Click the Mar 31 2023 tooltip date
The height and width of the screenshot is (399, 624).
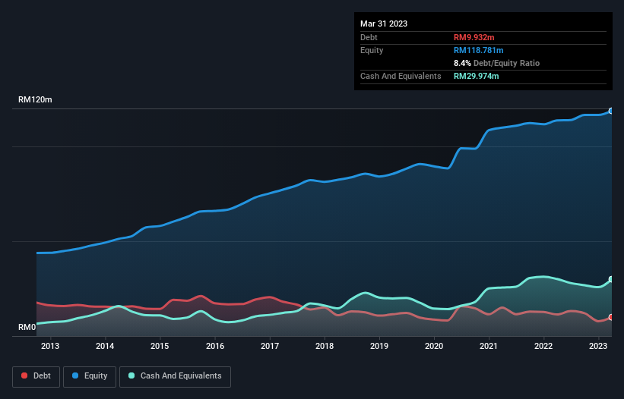click(x=384, y=24)
